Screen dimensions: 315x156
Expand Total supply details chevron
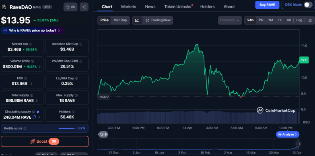[37, 101]
